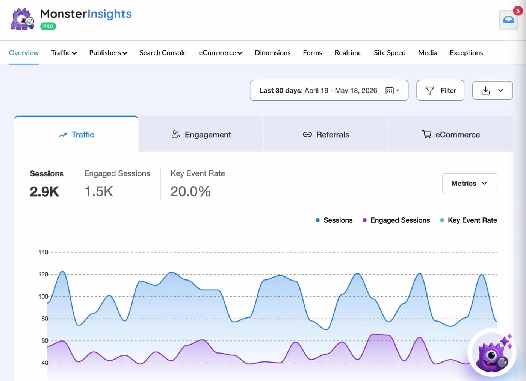Select the Sessions metric card

47,183
